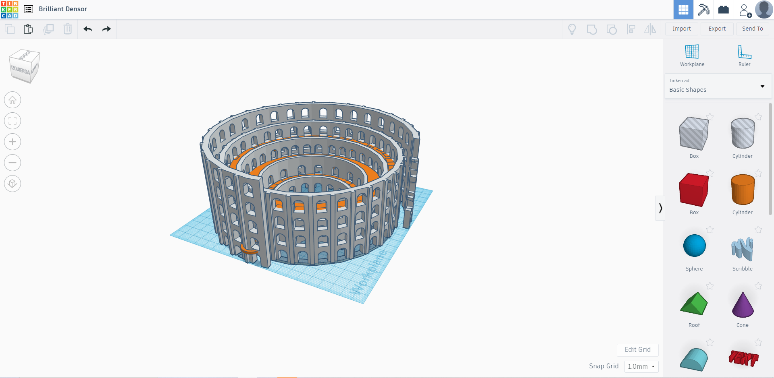Viewport: 774px width, 378px height.
Task: Select the Ruler tool
Action: (745, 56)
